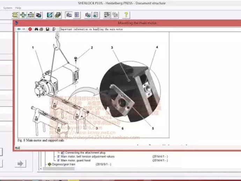Viewport: 241px width, 181px height.
Task: Click the horizontal scrollbar under the tree
Action: (59, 169)
